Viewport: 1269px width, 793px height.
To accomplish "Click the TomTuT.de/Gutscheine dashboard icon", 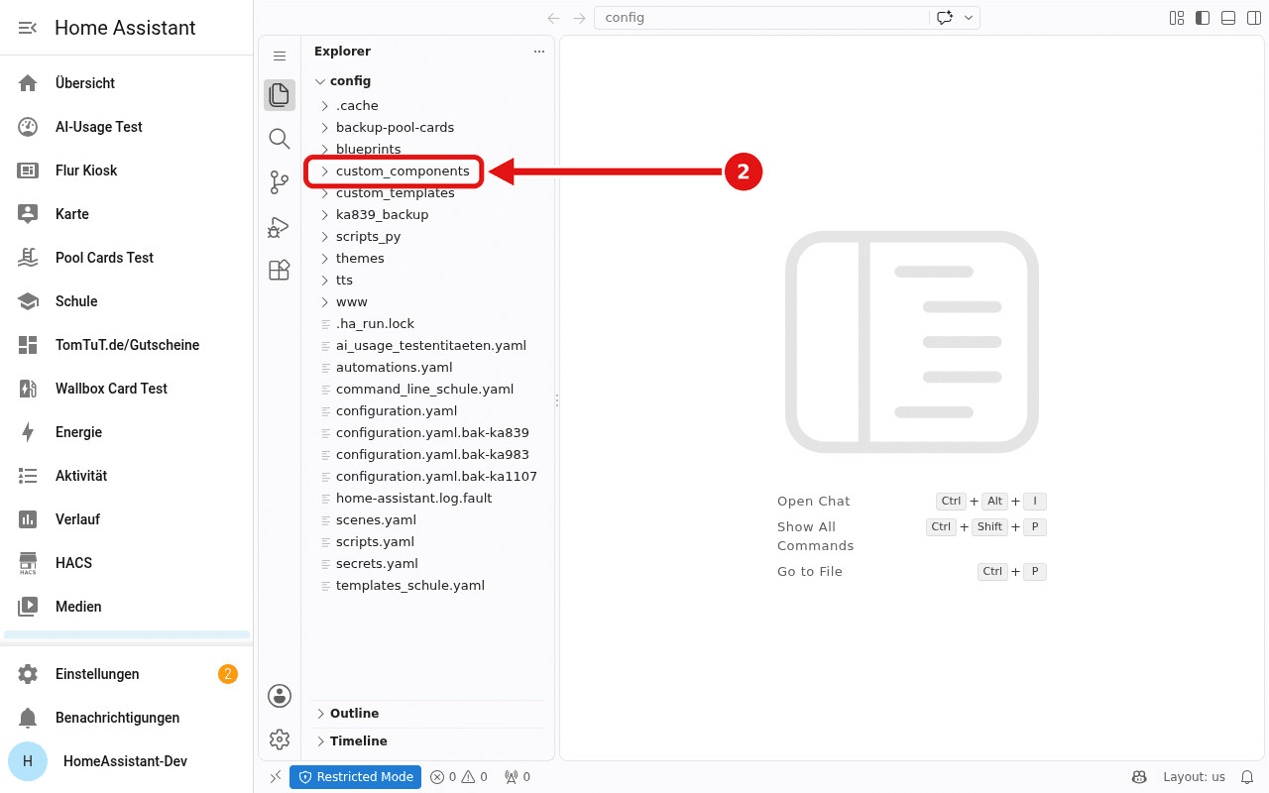I will [28, 345].
